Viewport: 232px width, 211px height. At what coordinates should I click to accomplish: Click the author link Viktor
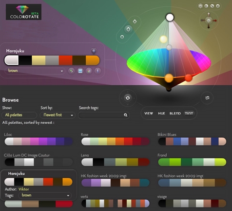24,189
